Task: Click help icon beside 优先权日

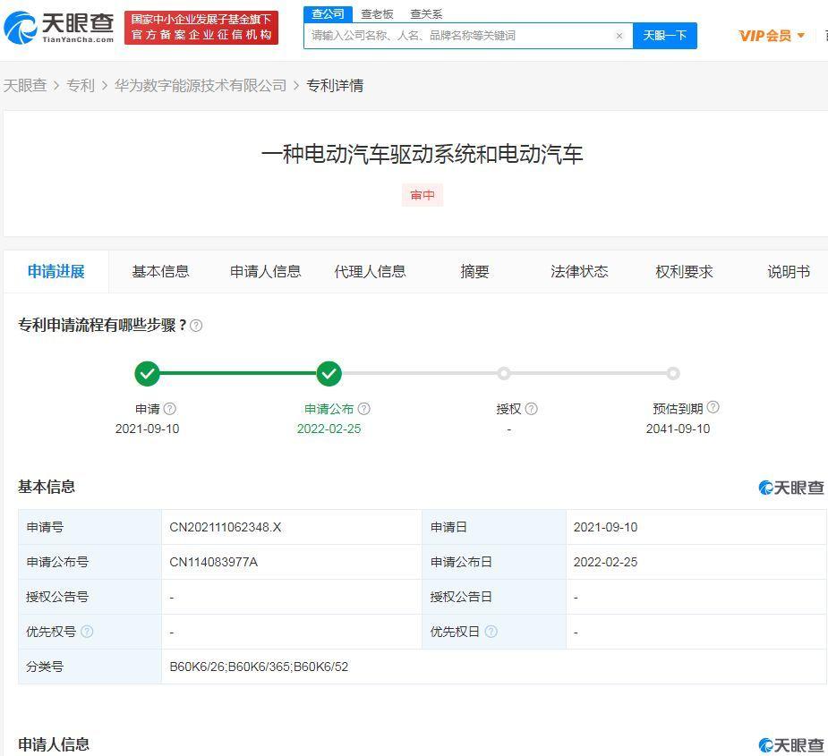Action: 491,632
